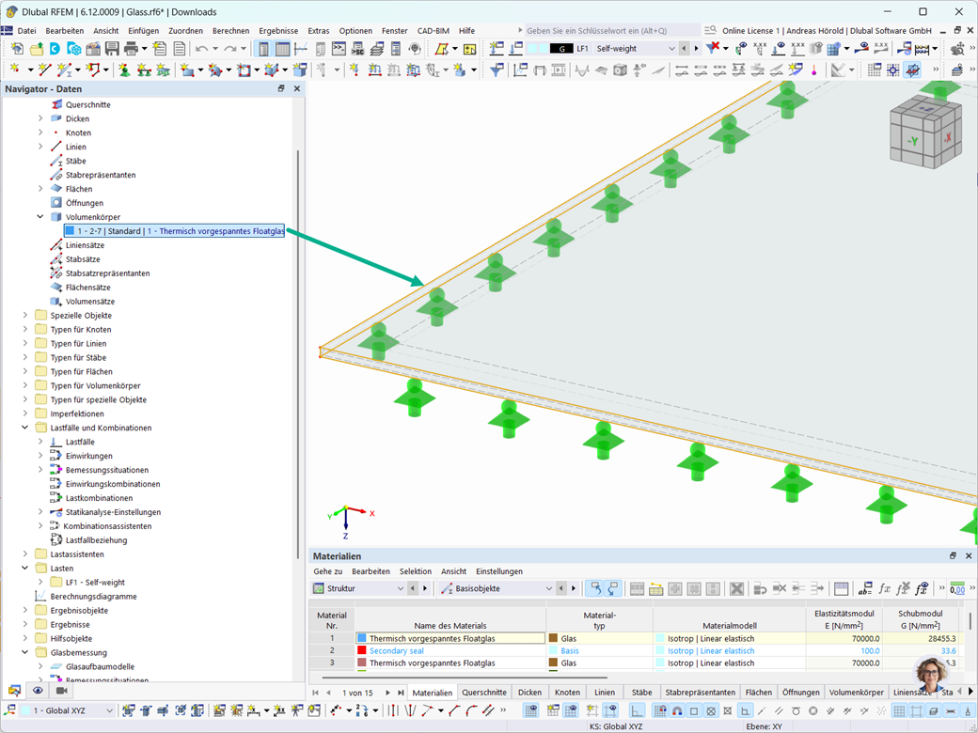Collapse the Volumenkörper tree branch
The width and height of the screenshot is (978, 733).
[39, 216]
